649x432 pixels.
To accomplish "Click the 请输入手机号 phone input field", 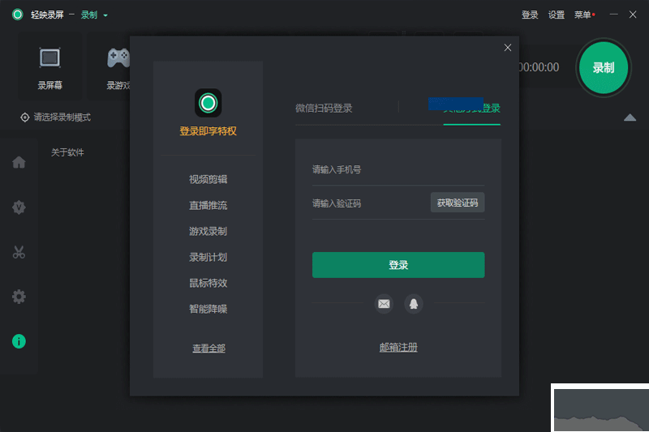I will click(x=398, y=169).
